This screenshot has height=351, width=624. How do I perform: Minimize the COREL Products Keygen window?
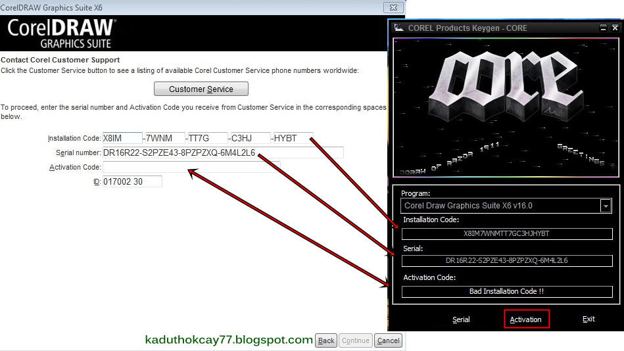[x=604, y=28]
